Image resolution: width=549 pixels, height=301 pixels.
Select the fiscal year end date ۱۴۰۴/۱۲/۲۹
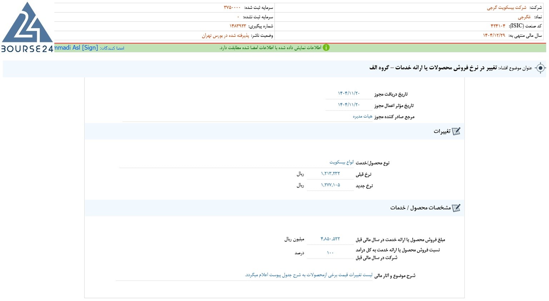[494, 35]
